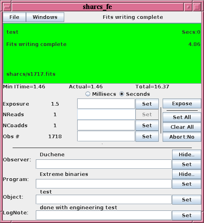The image size is (204, 223).
Task: Click Set next to NCoadds field
Action: click(147, 126)
